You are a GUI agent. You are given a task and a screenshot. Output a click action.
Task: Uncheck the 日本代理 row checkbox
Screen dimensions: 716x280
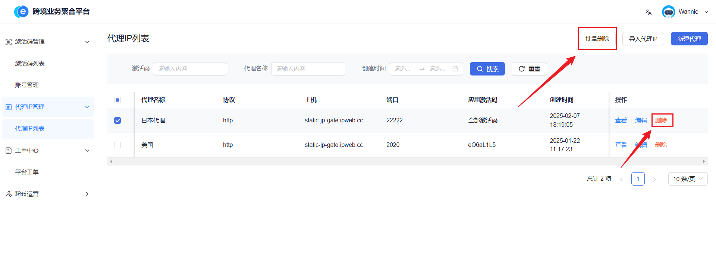tap(117, 120)
